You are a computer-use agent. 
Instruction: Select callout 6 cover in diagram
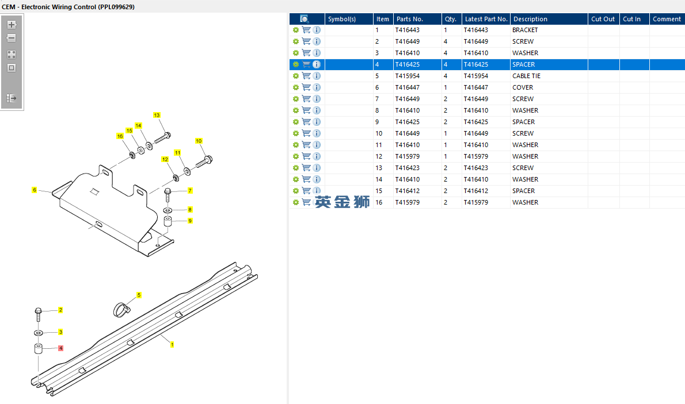click(x=35, y=190)
